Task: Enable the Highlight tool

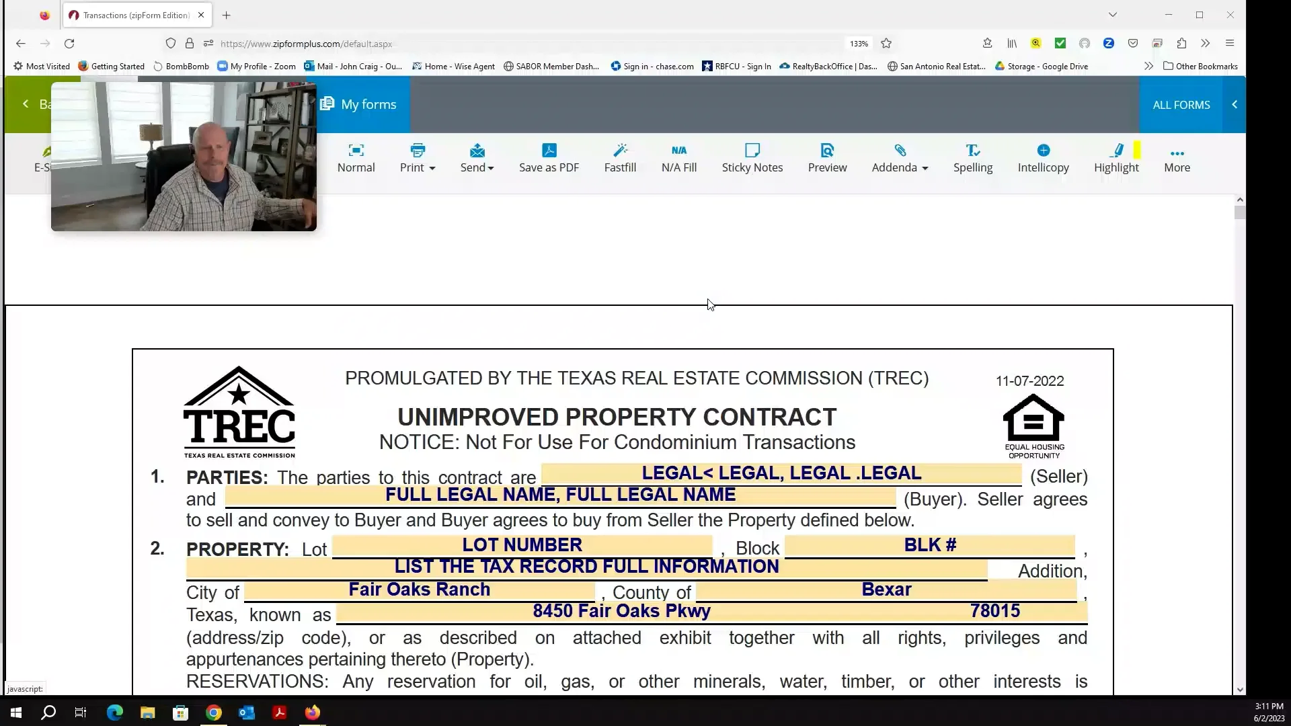Action: point(1116,158)
